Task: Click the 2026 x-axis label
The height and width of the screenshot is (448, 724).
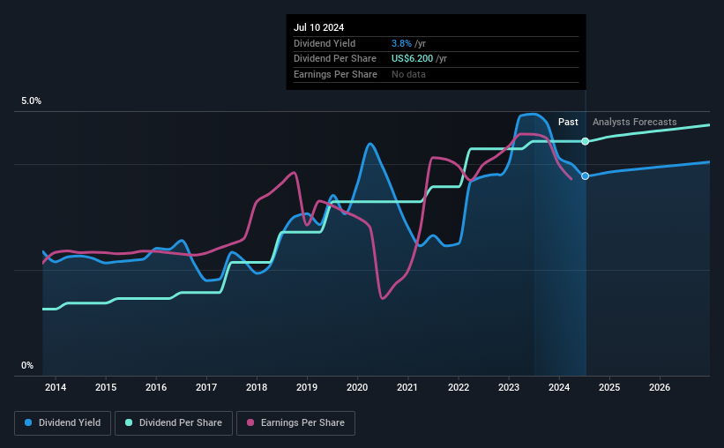Action: (660, 387)
